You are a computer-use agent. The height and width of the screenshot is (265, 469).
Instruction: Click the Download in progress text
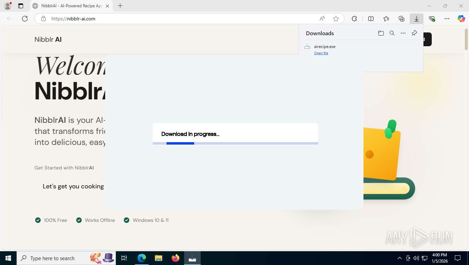point(190,134)
